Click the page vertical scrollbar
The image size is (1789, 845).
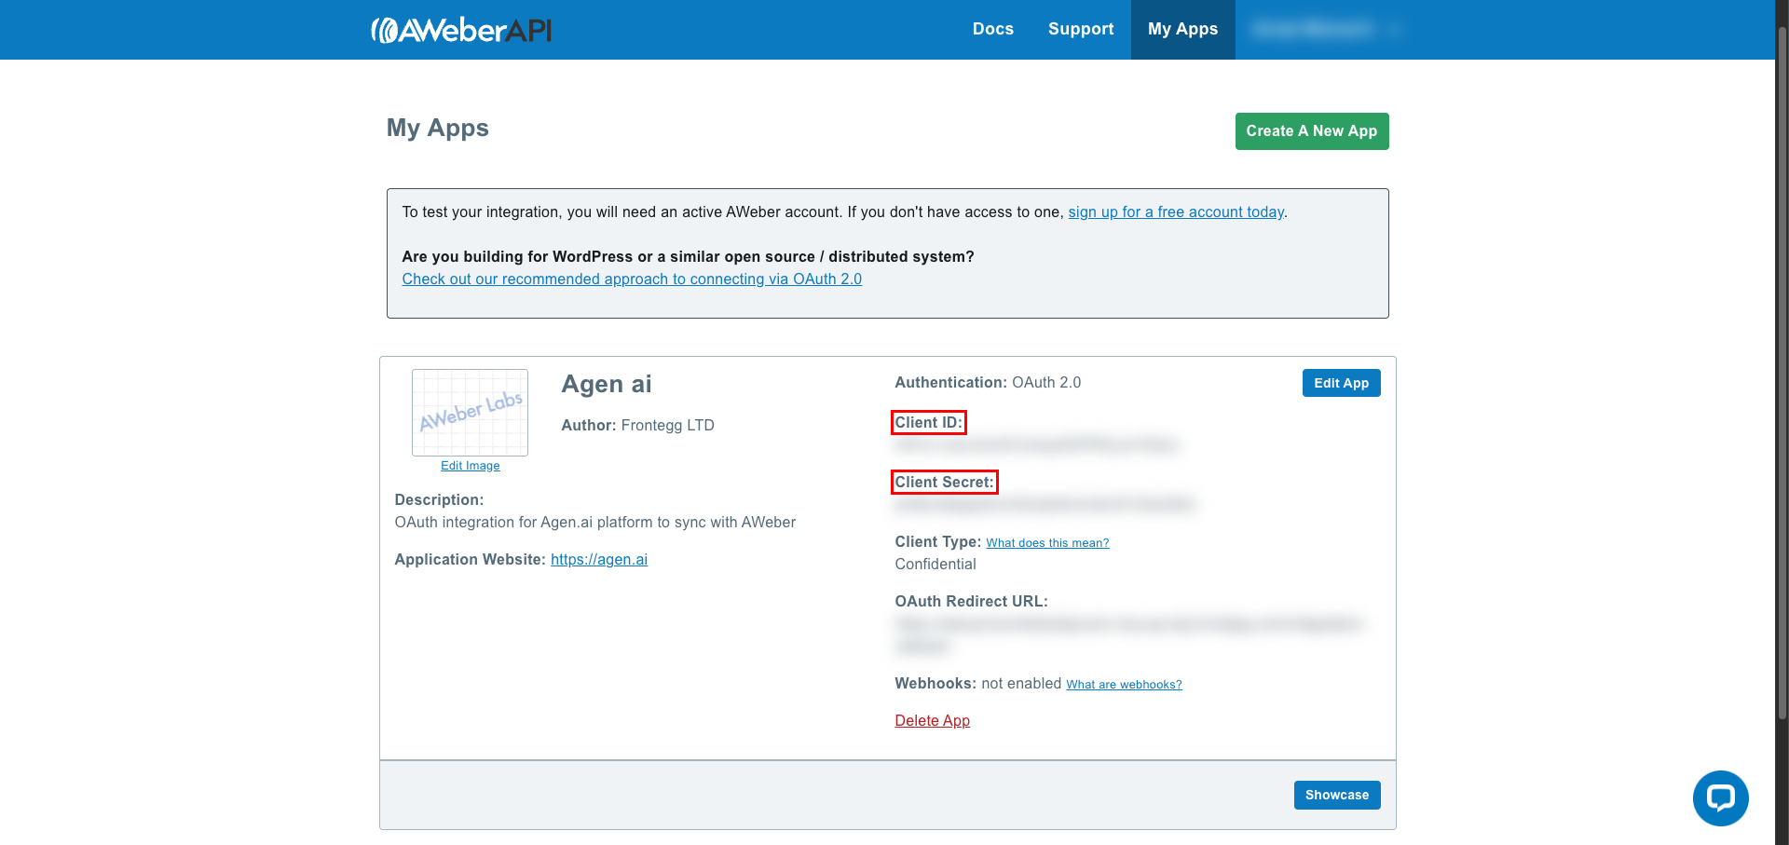(x=1782, y=373)
